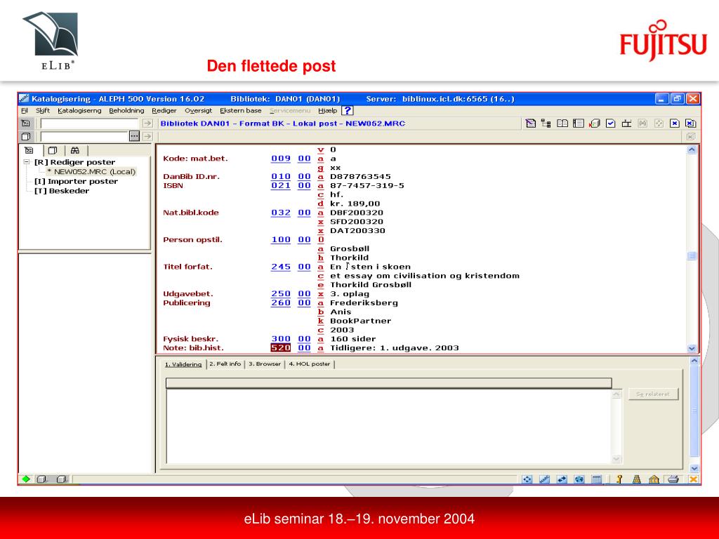
Task: Click the lower pane scroll up arrow
Action: point(694,361)
